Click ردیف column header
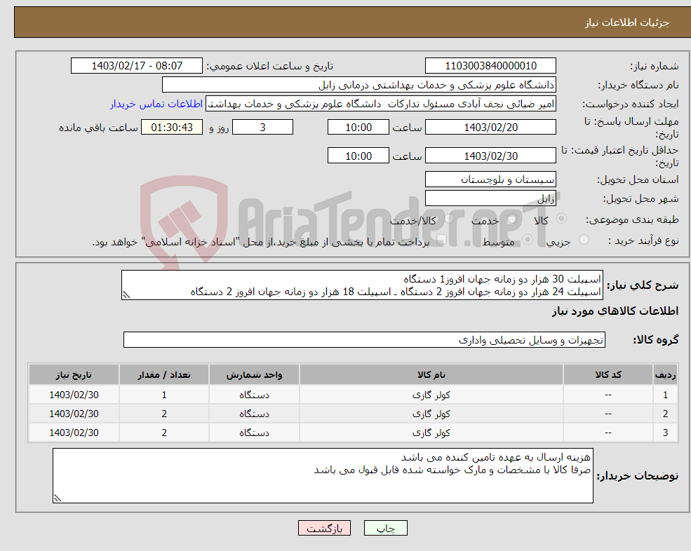This screenshot has width=691, height=551. click(665, 375)
